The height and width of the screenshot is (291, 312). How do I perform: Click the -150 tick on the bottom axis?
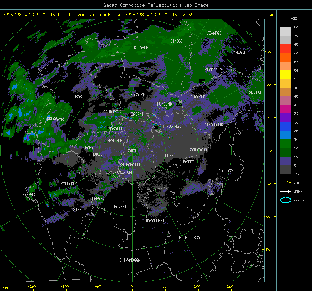pos(32,286)
